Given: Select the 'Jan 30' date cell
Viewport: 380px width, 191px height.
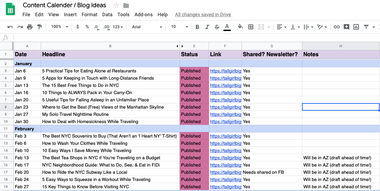Looking at the screenshot, I should click(27, 122).
